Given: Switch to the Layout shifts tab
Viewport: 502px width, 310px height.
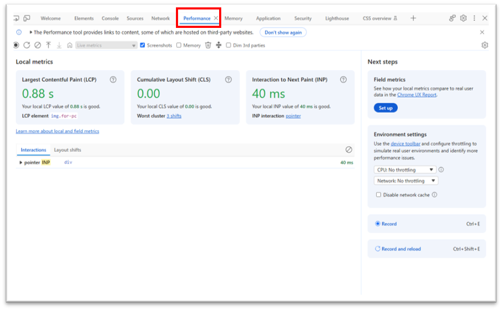Looking at the screenshot, I should tap(67, 150).
